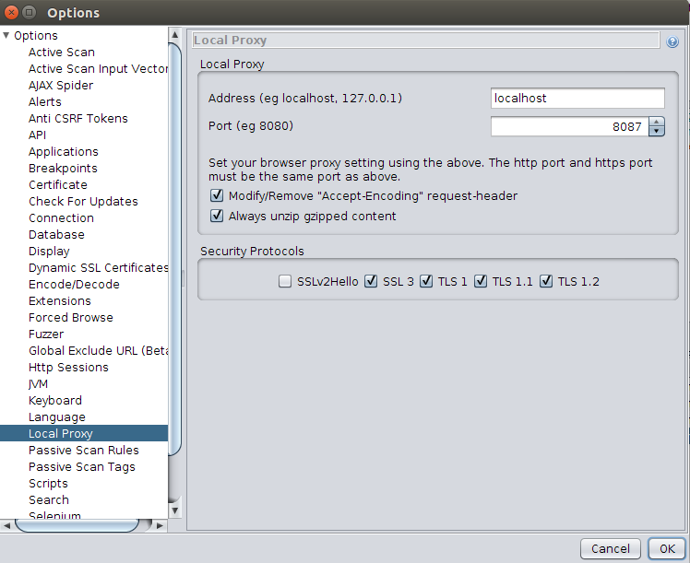This screenshot has width=690, height=563.
Task: Confirm settings with the OK button
Action: pyautogui.click(x=667, y=548)
